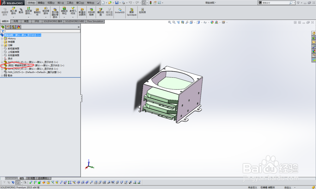This screenshot has width=316, height=189.
Task: Switch to the SOLIDWORKS MBD tab
Action: [x=75, y=21]
